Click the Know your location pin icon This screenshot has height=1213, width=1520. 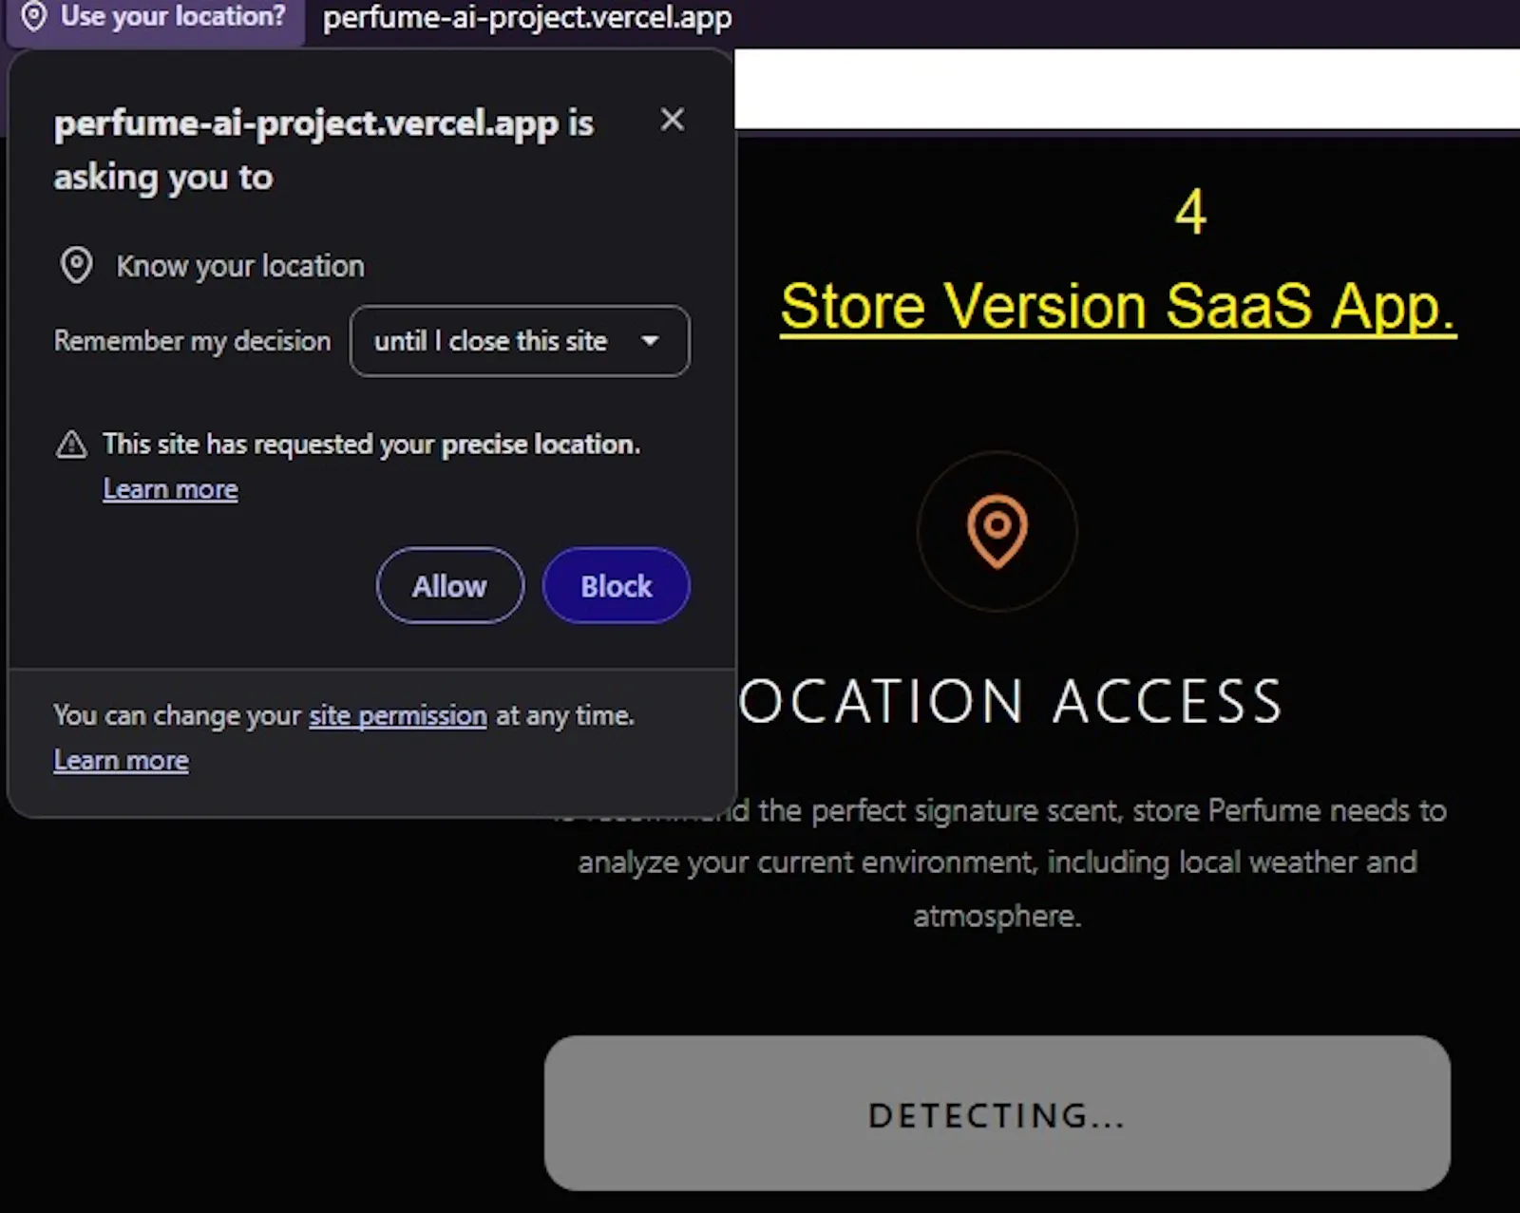[77, 266]
